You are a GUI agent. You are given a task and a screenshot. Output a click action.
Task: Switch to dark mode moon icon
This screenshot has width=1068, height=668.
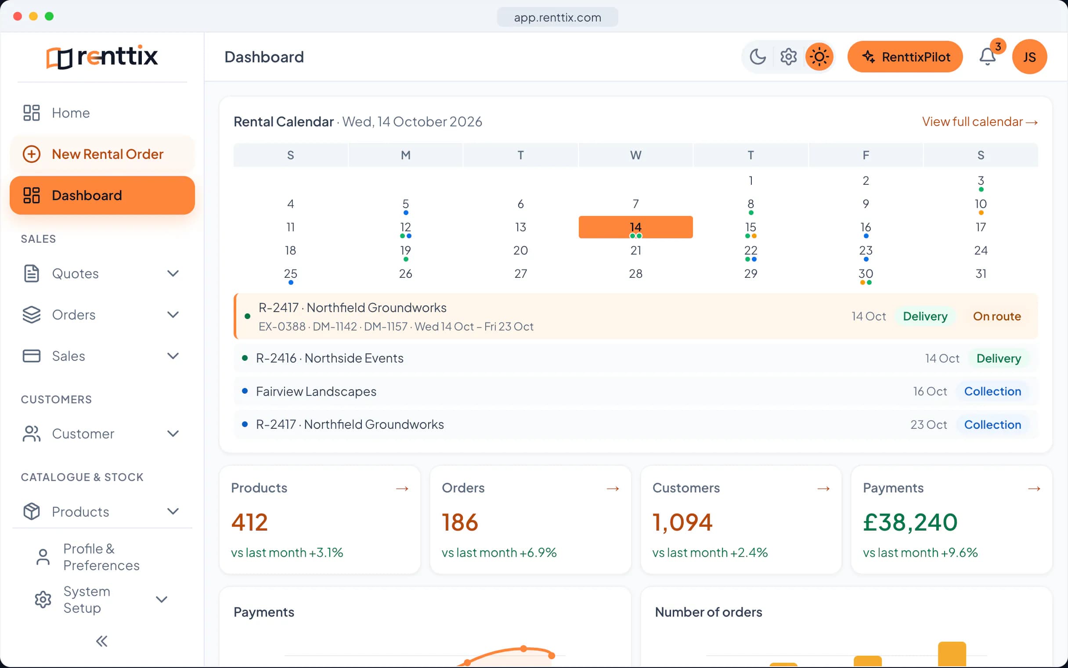[758, 57]
